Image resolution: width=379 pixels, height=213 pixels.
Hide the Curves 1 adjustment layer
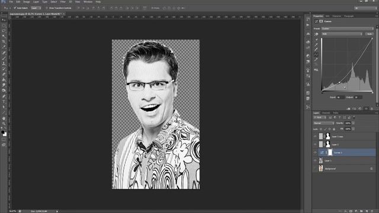point(315,153)
